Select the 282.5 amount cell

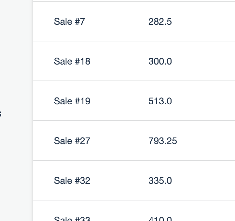point(160,22)
